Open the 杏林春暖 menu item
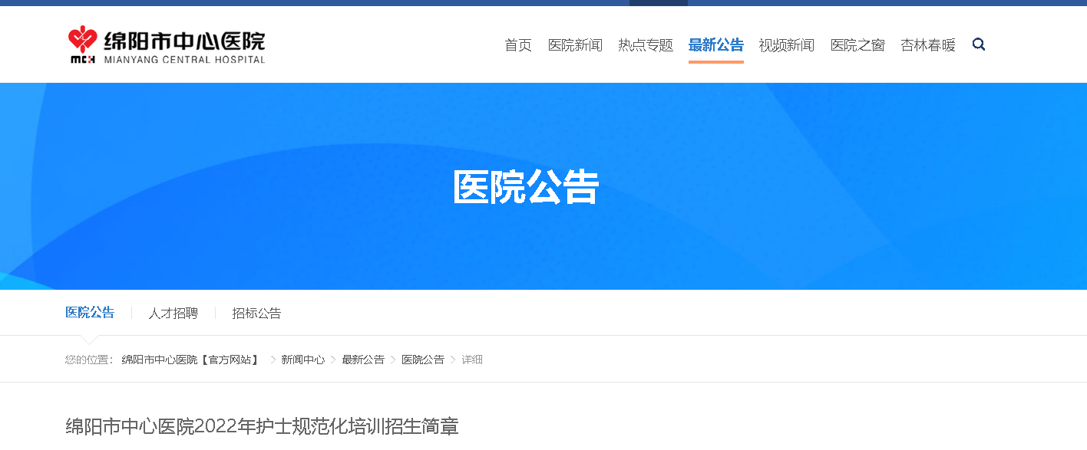 click(928, 45)
